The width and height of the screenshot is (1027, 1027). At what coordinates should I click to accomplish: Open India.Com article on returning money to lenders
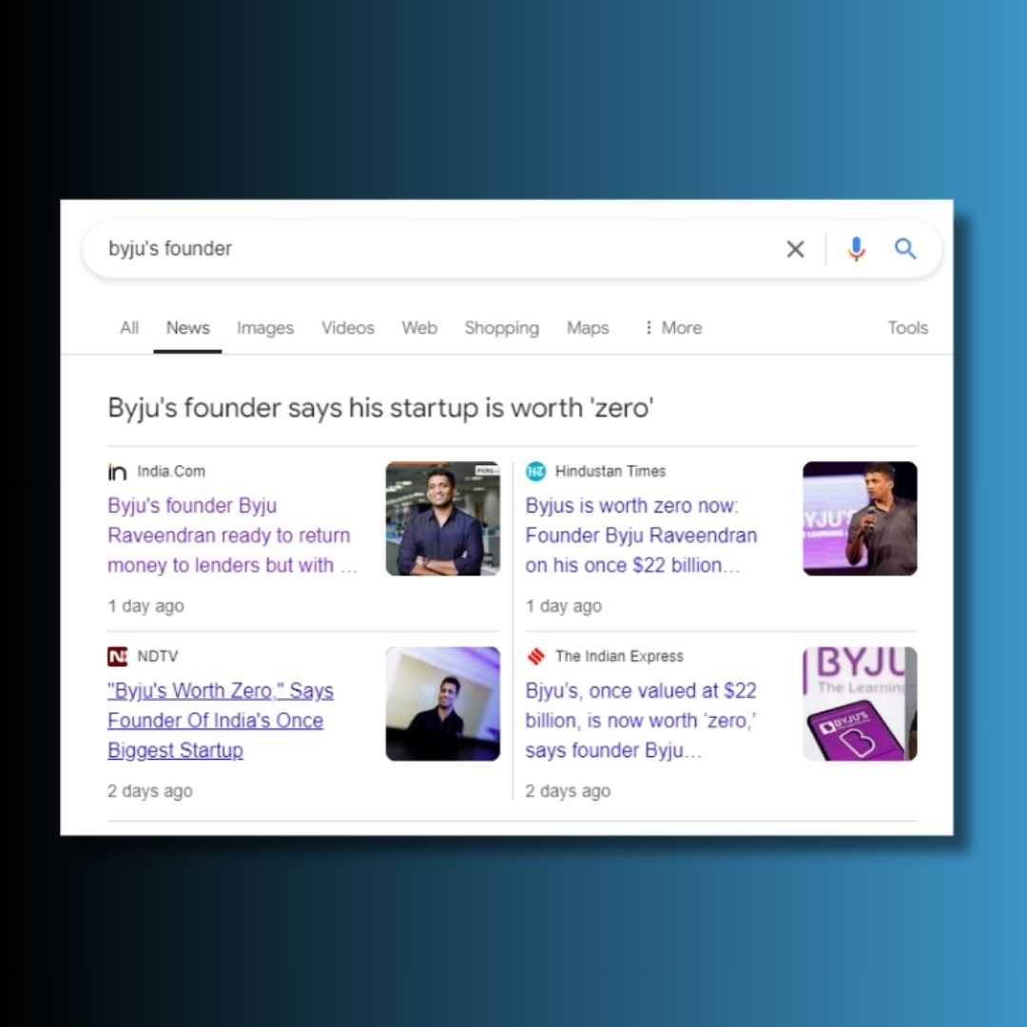(x=229, y=535)
